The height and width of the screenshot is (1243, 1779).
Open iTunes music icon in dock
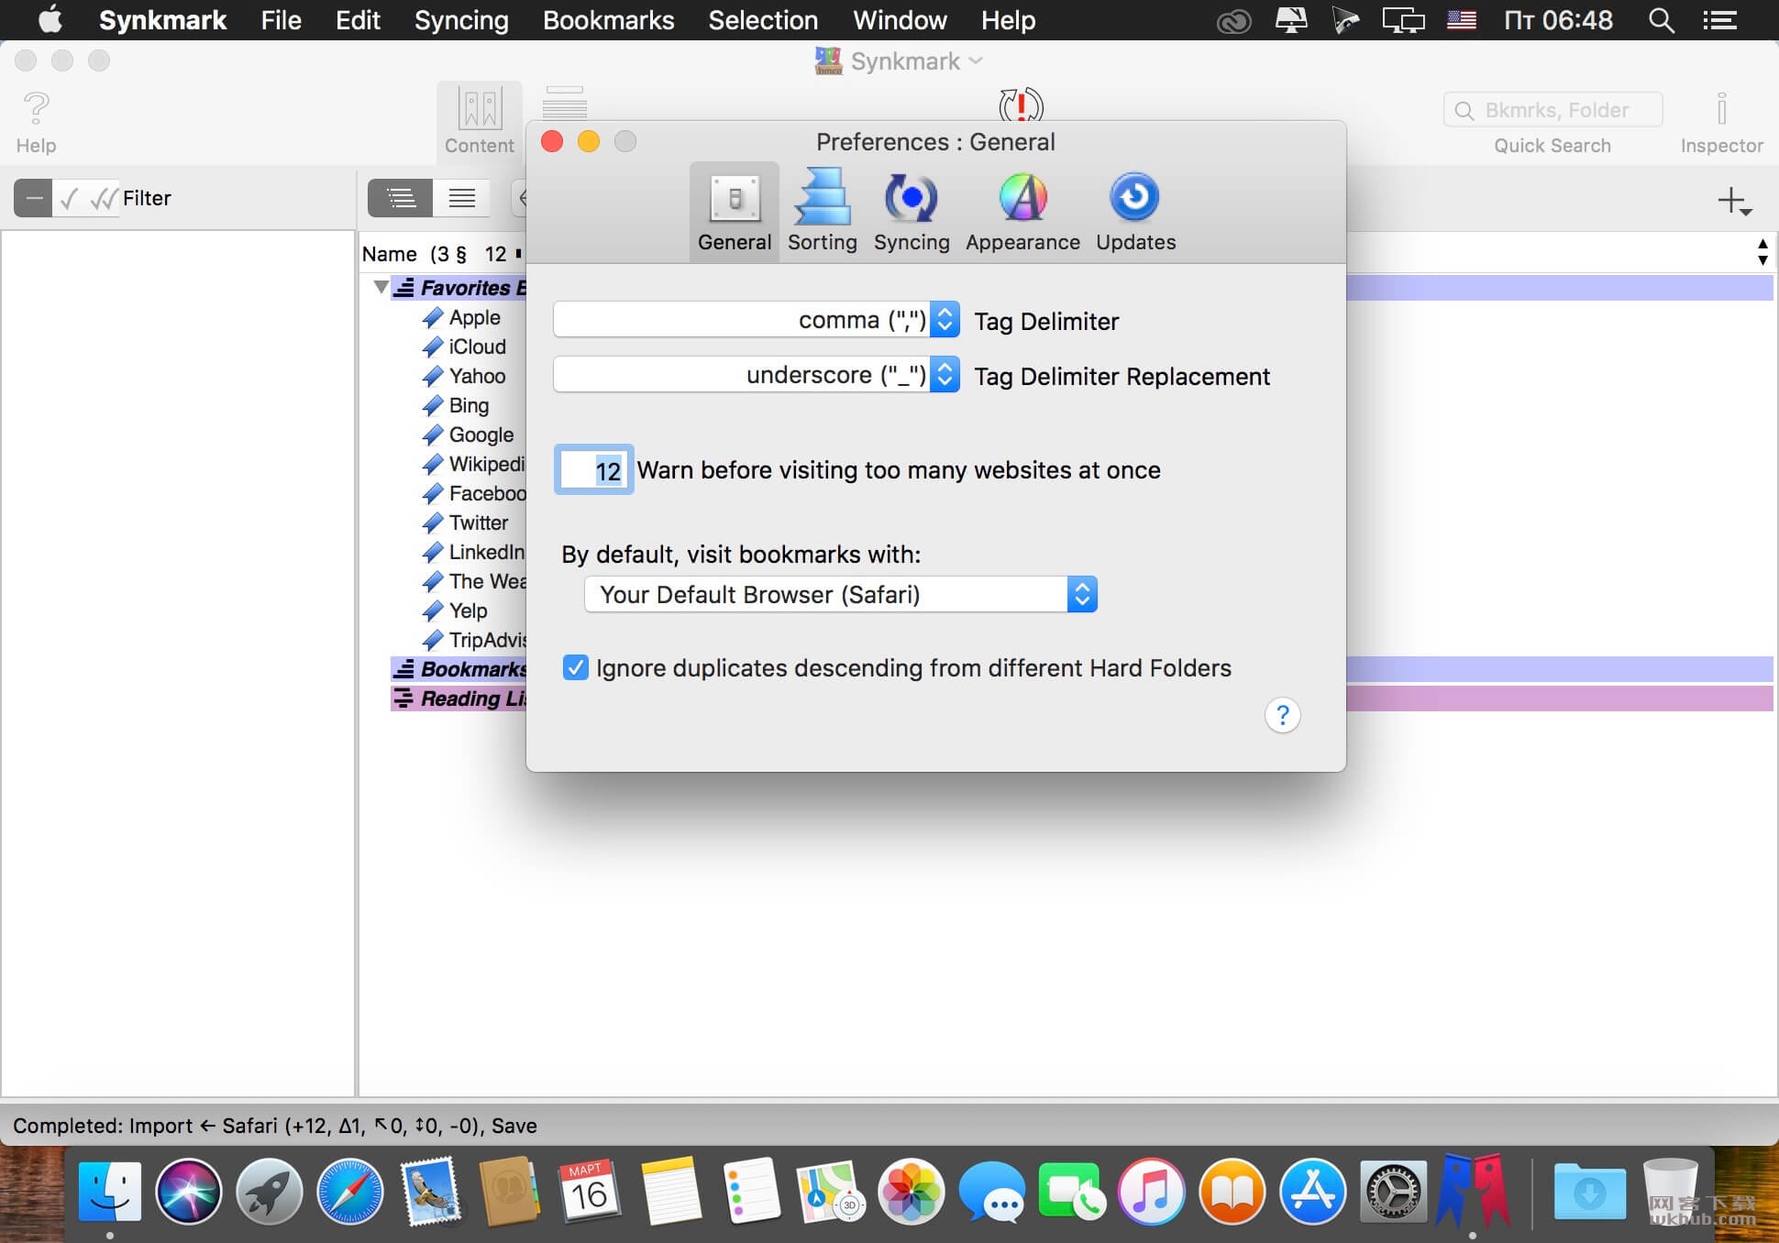coord(1152,1192)
